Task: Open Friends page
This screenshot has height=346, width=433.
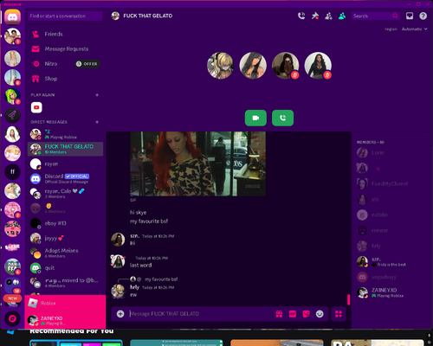Action: pyautogui.click(x=65, y=34)
